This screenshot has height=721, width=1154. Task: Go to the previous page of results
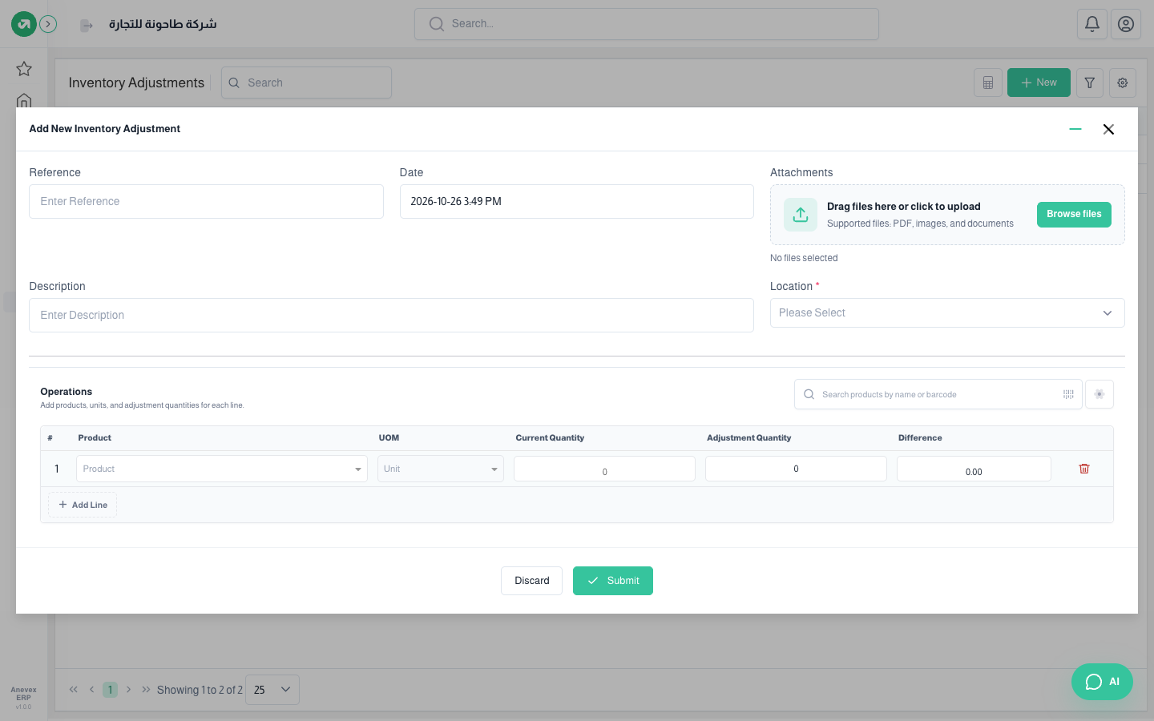click(92, 690)
